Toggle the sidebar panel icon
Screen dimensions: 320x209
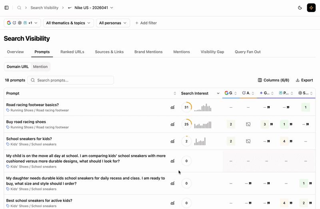tap(6, 8)
